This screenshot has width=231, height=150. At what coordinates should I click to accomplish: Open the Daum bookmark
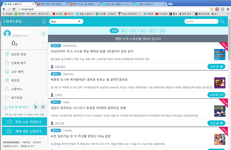(38, 14)
